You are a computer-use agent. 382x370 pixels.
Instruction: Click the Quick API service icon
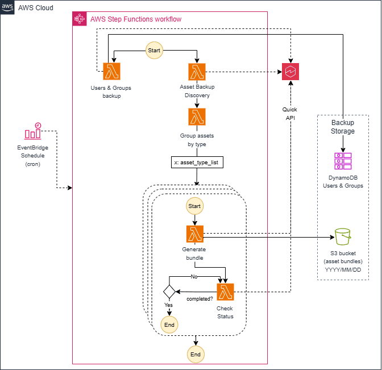290,72
